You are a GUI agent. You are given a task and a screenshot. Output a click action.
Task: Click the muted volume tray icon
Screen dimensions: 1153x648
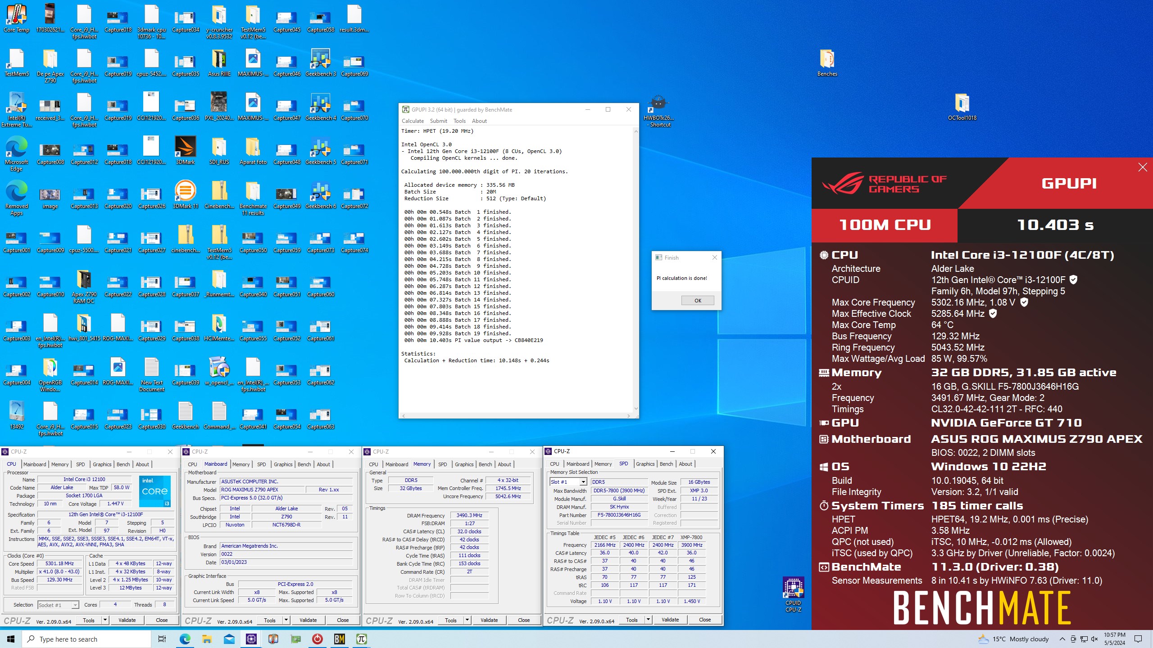tap(1094, 639)
